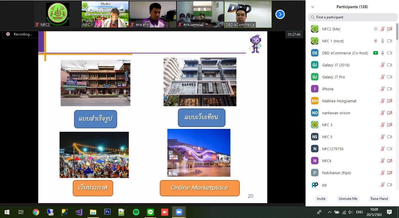The width and height of the screenshot is (399, 218).
Task: Launch Photoshop from the taskbar
Action: [107, 212]
